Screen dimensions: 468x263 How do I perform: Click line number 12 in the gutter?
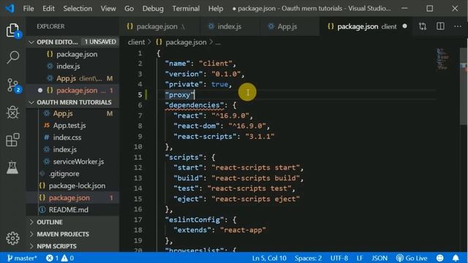[x=138, y=167]
